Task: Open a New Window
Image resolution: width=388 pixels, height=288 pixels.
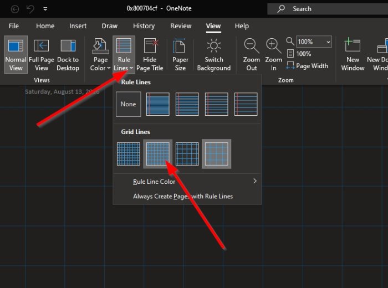Action: (353, 55)
